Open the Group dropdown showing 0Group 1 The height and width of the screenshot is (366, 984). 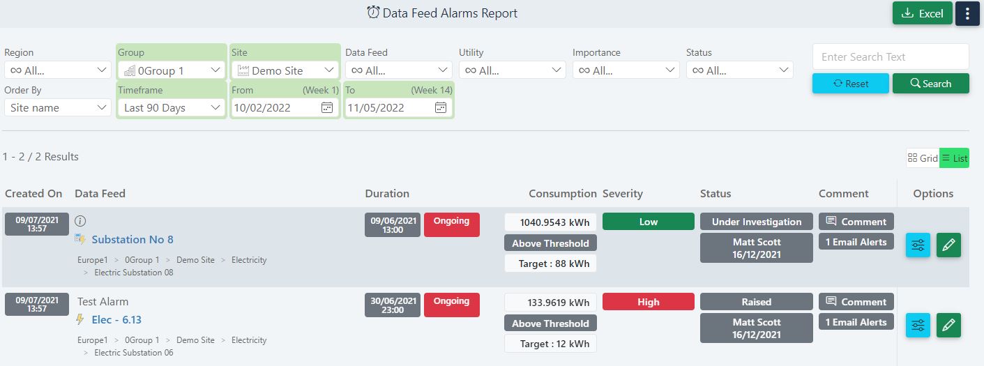click(x=172, y=70)
